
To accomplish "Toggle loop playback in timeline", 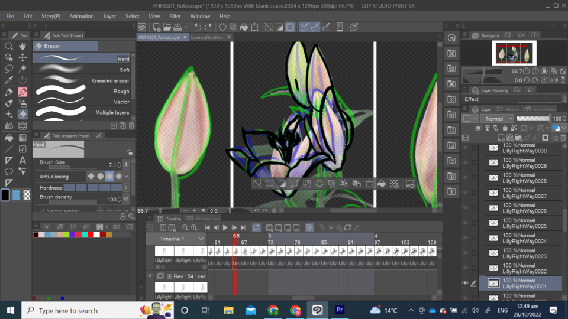I will 256,227.
